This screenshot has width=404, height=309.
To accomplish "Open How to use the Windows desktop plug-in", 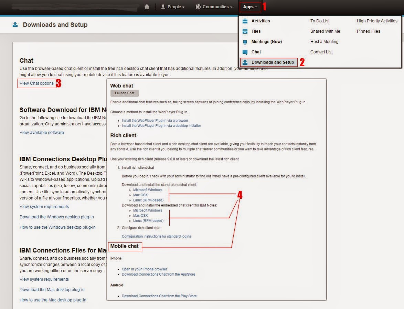I will tap(57, 227).
